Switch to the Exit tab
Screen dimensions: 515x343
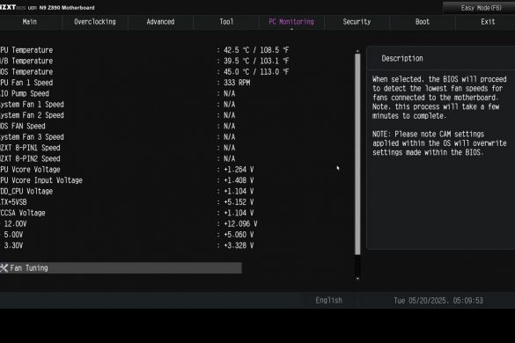pyautogui.click(x=488, y=22)
